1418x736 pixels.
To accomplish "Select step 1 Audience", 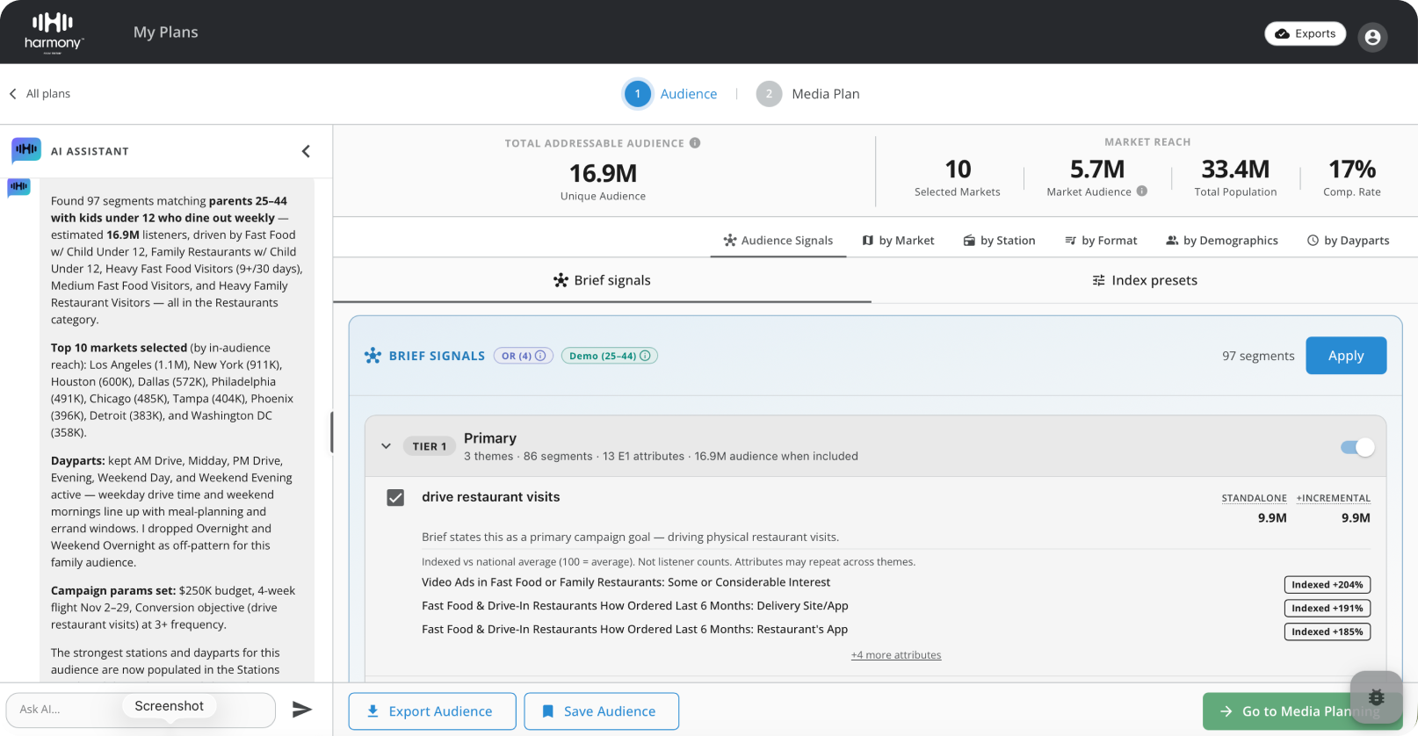I will point(670,94).
